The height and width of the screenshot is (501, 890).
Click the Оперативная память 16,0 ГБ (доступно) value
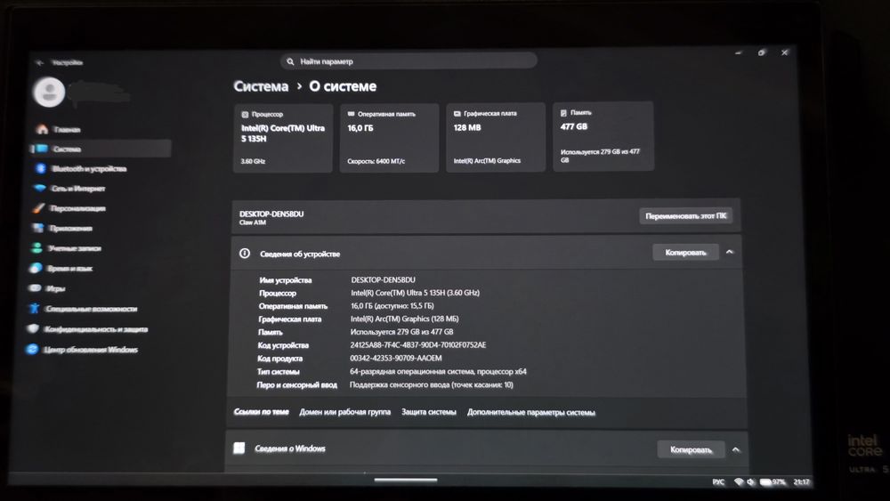point(392,306)
